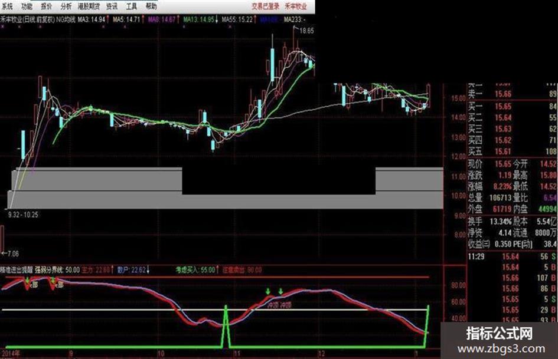Click the 15.00 price axis label
Image resolution: width=558 pixels, height=359 pixels.
click(459, 98)
